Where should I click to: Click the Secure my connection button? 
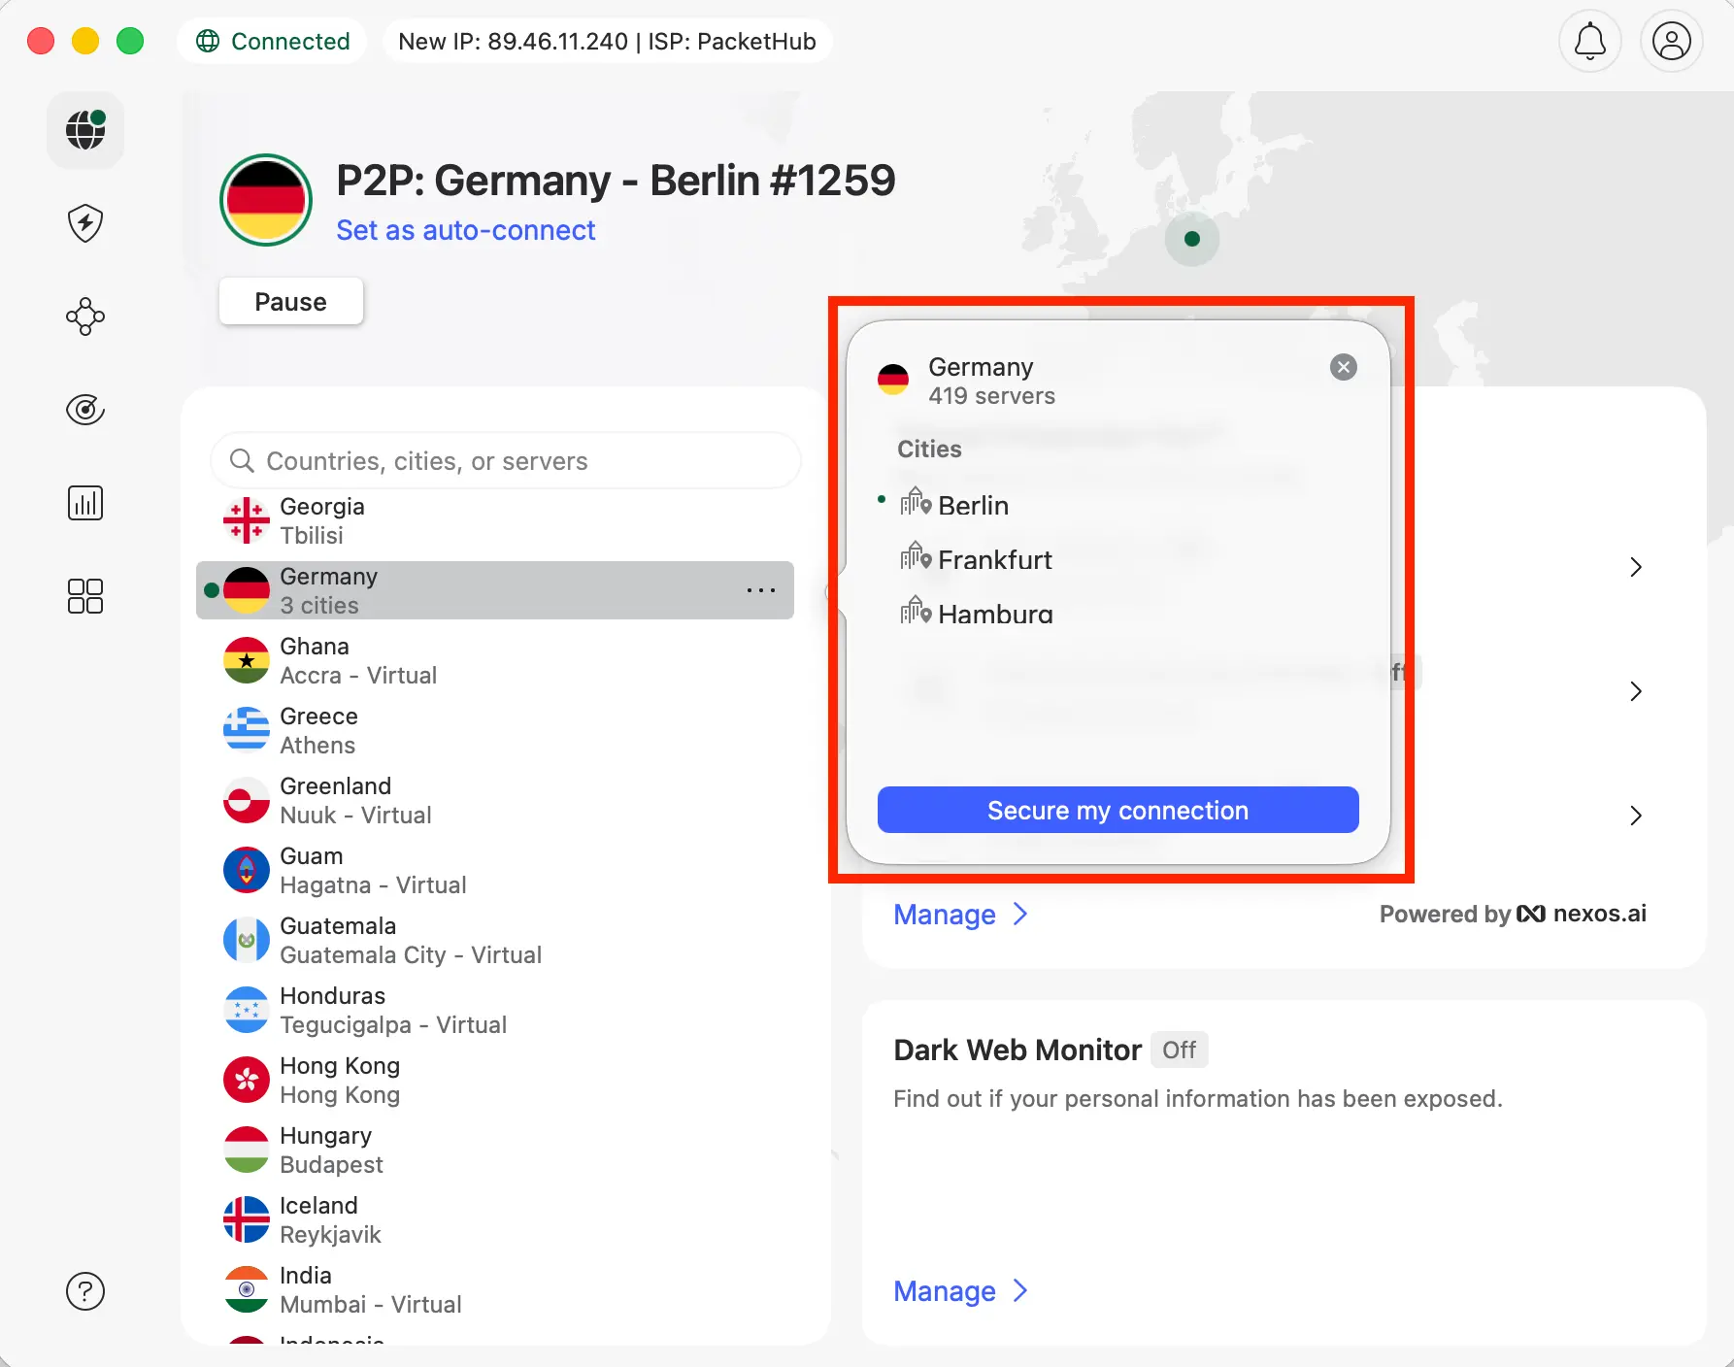click(x=1117, y=810)
